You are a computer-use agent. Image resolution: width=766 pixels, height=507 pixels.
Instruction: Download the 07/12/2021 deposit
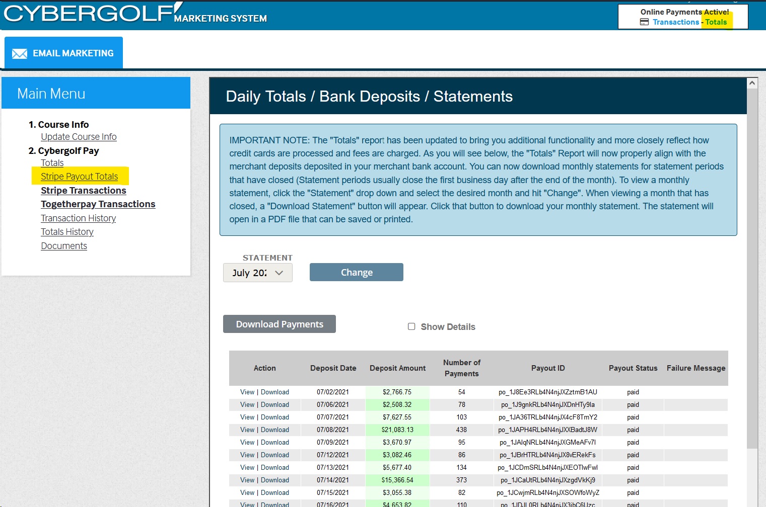coord(275,455)
